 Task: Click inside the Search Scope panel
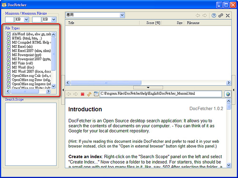(31, 134)
